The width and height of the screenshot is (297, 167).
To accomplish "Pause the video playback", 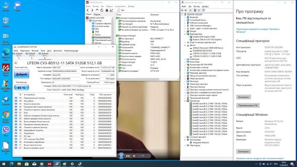I will (x=121, y=156).
